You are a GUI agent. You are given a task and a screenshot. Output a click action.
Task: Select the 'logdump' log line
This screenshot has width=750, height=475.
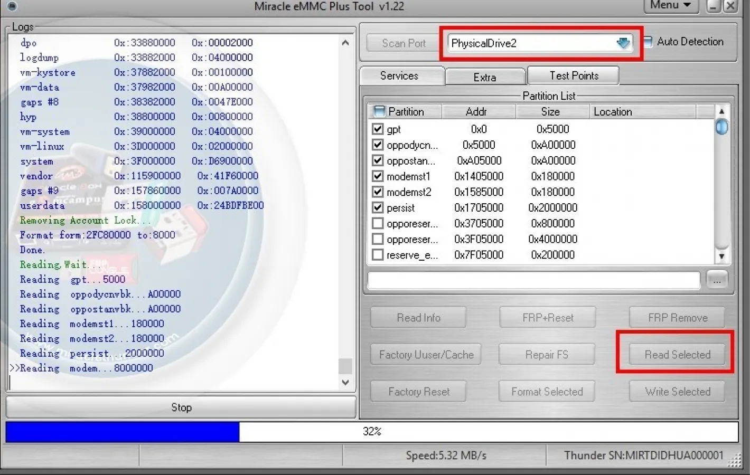coord(136,58)
